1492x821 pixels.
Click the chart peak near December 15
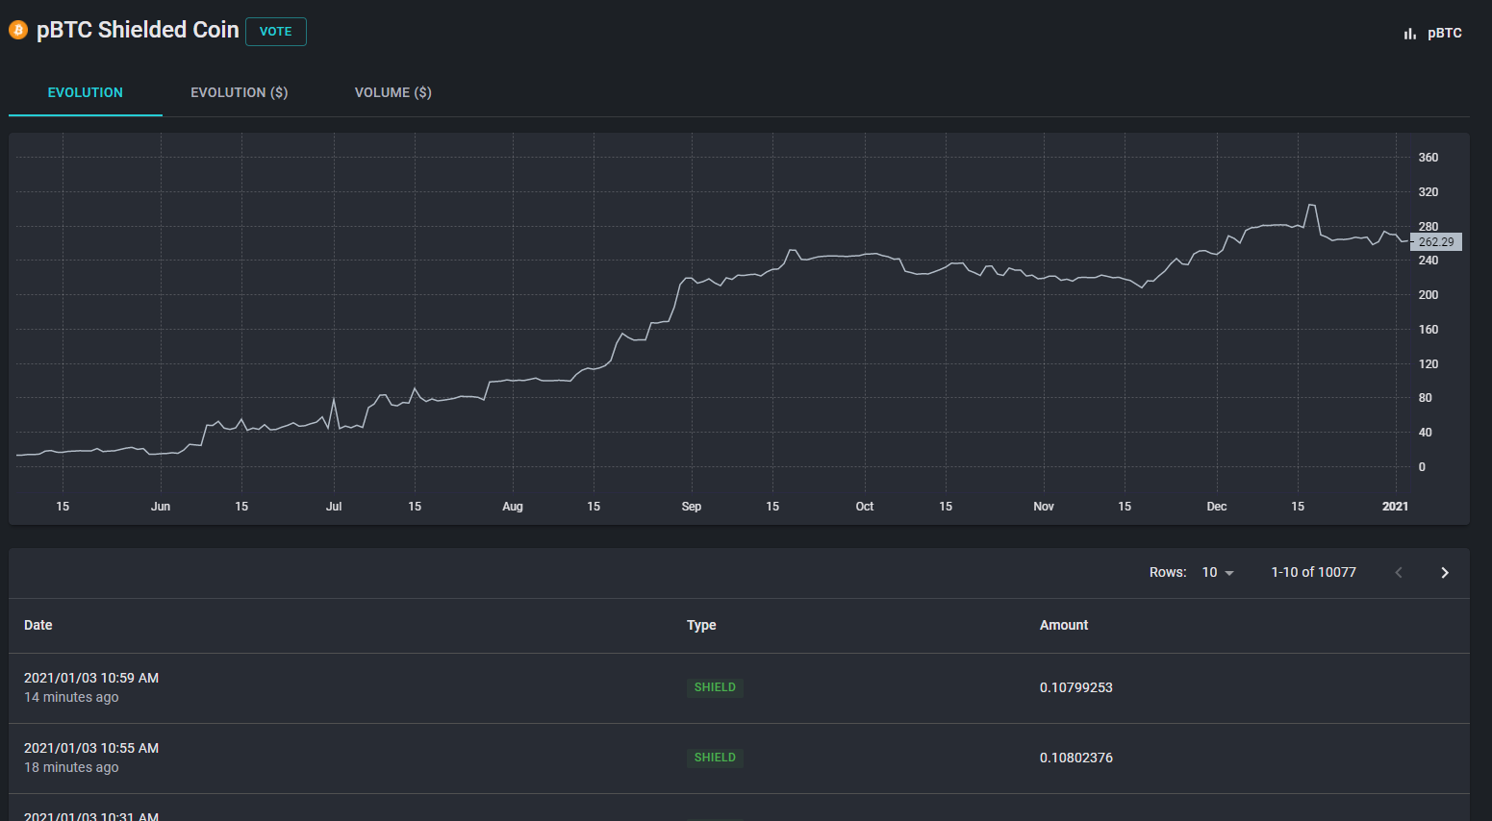coord(1311,205)
